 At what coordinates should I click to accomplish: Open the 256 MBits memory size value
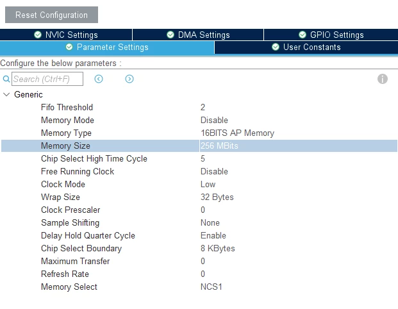point(219,146)
